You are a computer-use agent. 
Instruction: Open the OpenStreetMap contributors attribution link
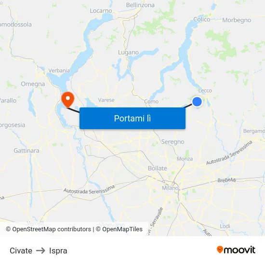coord(49,229)
